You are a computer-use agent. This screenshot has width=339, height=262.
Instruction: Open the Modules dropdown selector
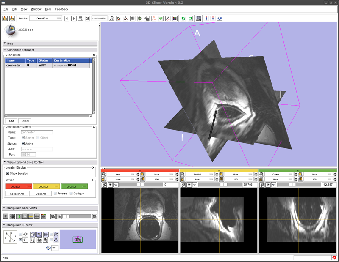pyautogui.click(x=45, y=19)
